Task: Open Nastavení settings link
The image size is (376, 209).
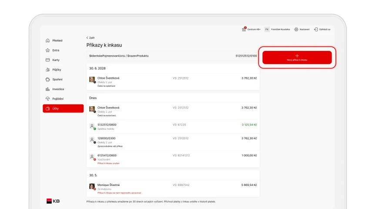Action: pyautogui.click(x=302, y=29)
